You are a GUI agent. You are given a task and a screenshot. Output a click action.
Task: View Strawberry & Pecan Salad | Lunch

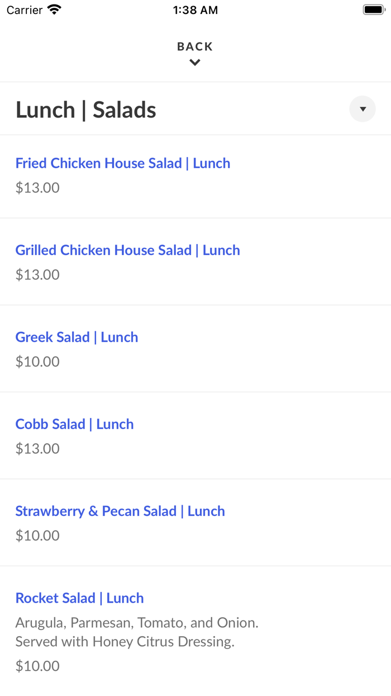[x=120, y=511]
